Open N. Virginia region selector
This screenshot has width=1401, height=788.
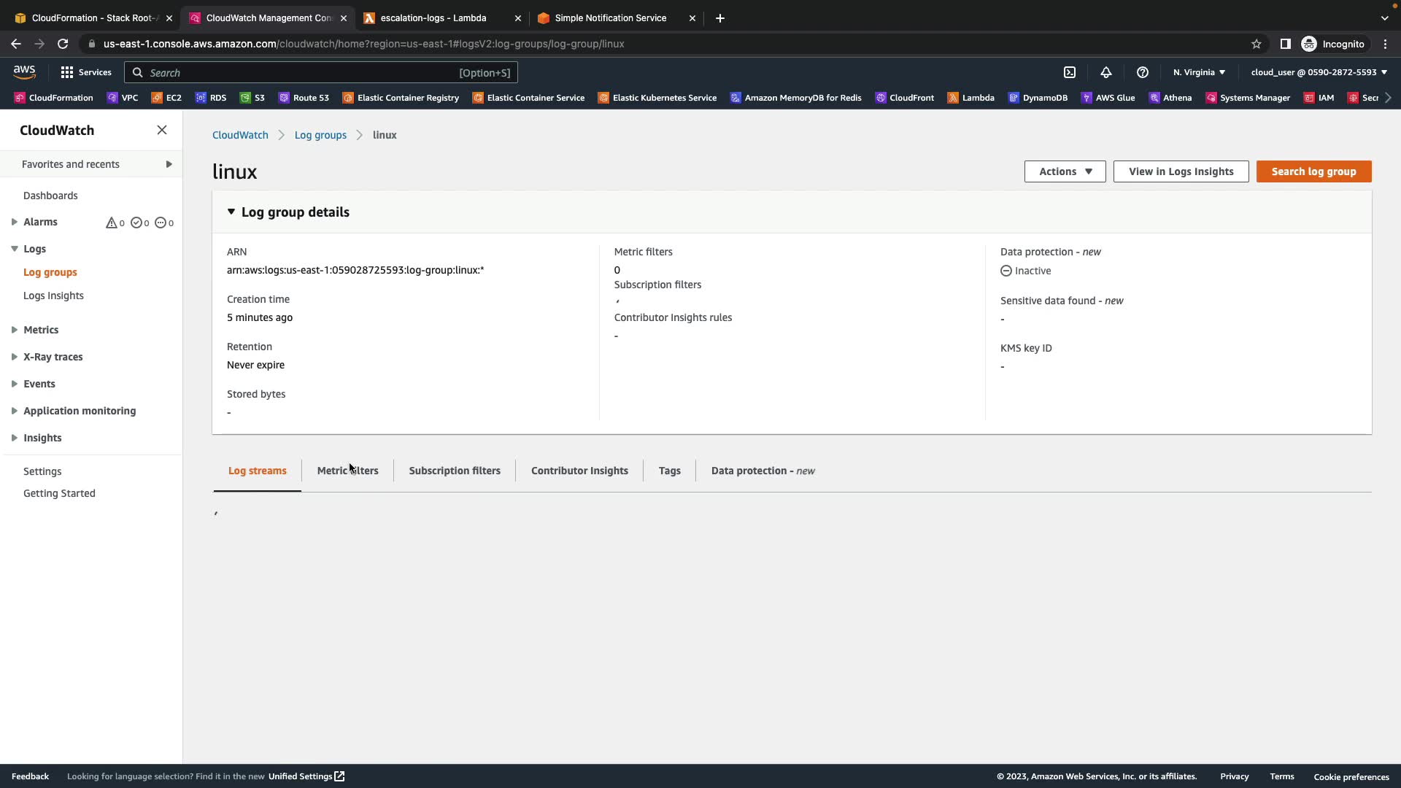1199,72
